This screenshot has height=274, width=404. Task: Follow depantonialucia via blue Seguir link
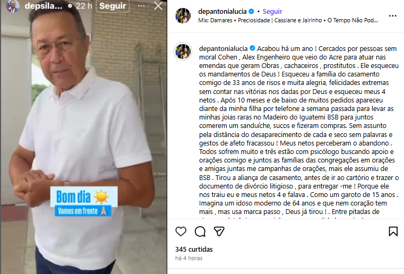pos(272,11)
